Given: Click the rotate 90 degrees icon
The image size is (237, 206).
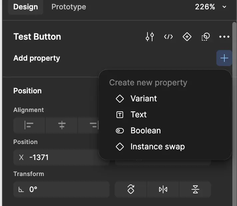Looking at the screenshot, I should point(131,190).
